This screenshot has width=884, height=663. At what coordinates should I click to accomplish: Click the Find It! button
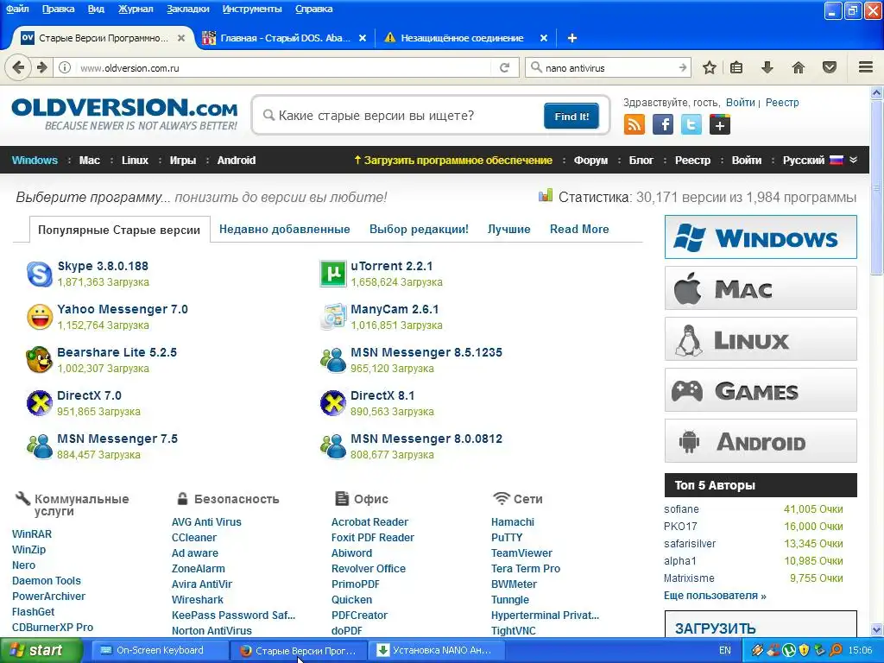(x=571, y=117)
